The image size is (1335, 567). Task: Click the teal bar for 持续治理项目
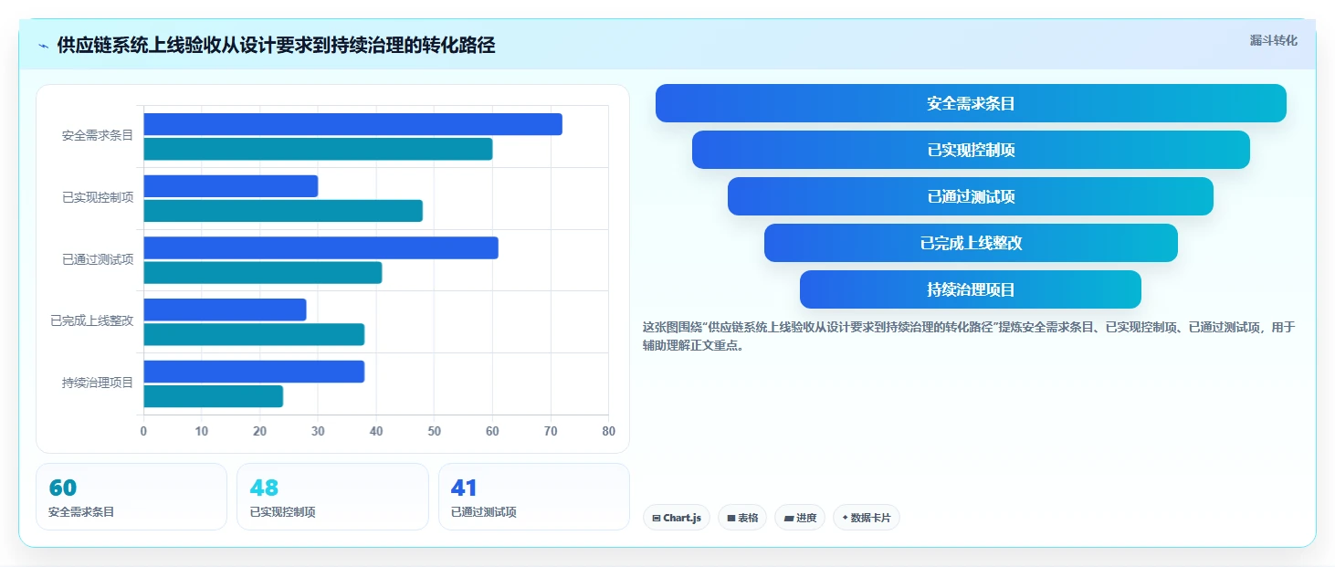pyautogui.click(x=213, y=396)
